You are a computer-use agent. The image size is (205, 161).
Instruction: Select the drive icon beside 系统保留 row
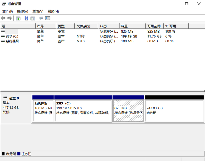3,41
